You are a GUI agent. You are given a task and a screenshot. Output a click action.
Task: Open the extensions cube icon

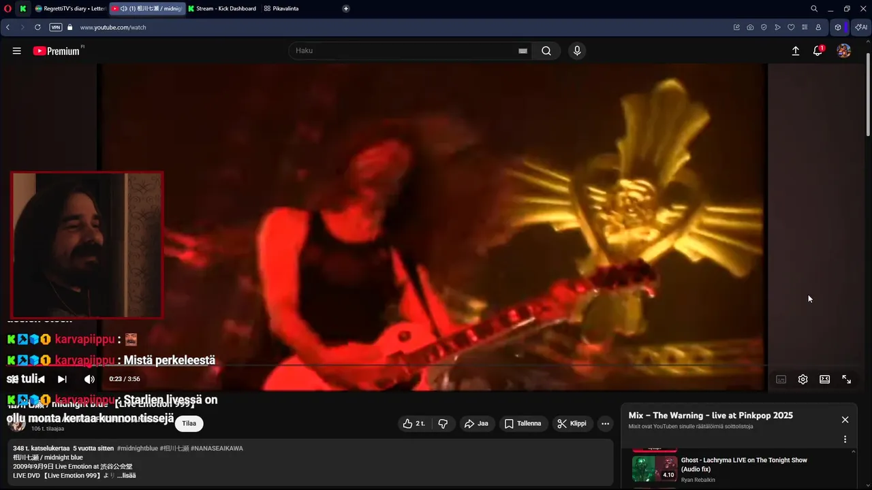[x=838, y=27]
